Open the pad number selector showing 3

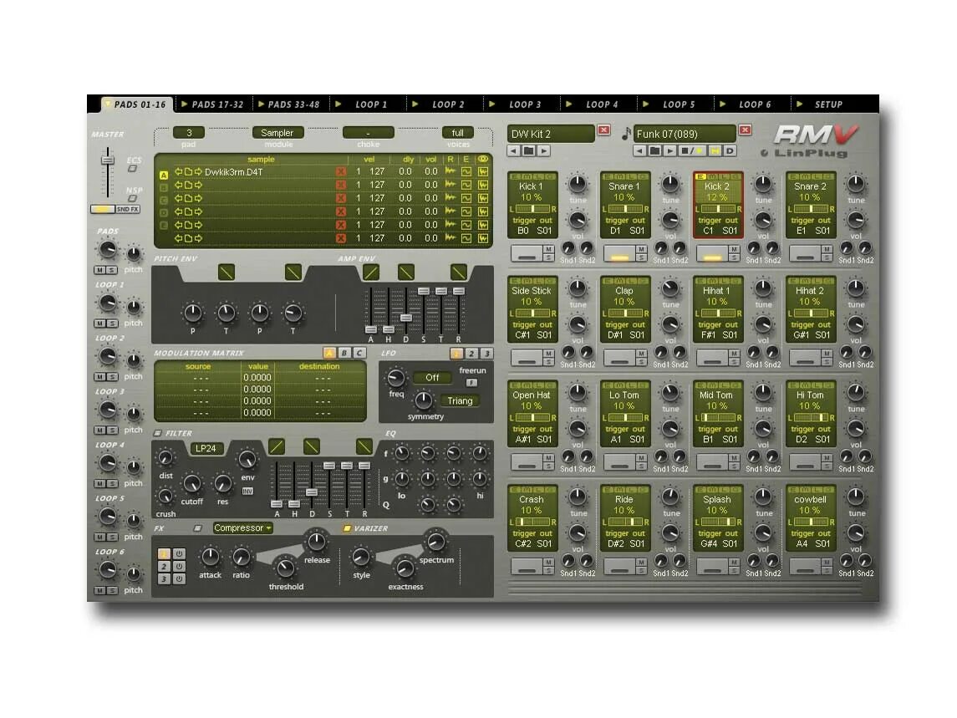point(189,133)
